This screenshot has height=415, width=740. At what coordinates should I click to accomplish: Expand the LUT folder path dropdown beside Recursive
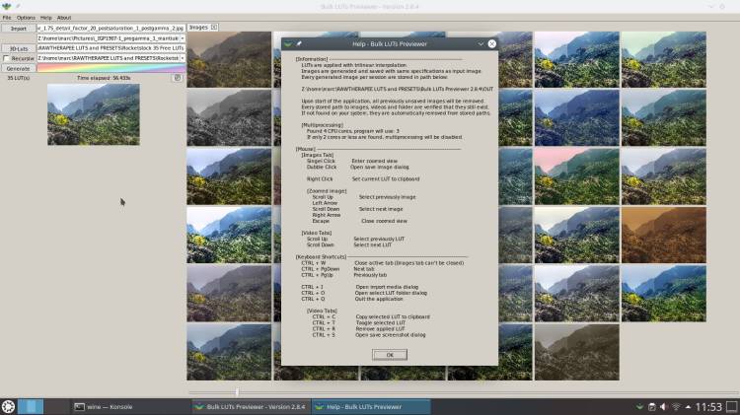coord(183,58)
